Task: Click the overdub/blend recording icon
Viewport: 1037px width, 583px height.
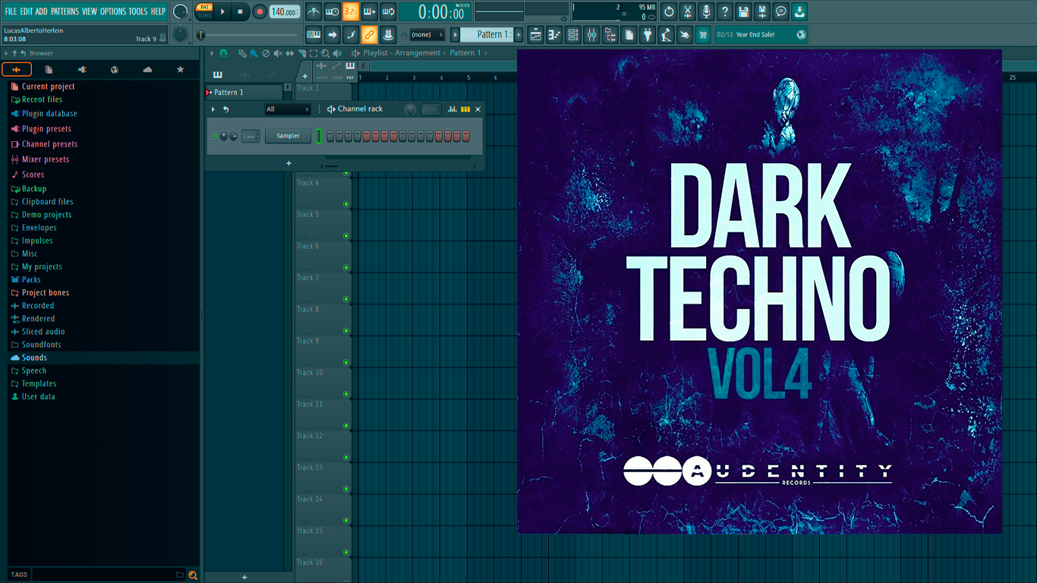Action: 370,11
